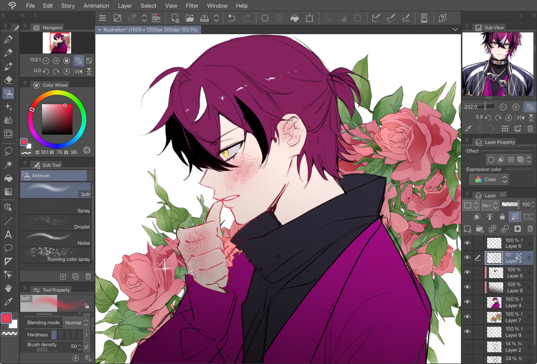Expand the canvas tab list chevron

point(455,30)
